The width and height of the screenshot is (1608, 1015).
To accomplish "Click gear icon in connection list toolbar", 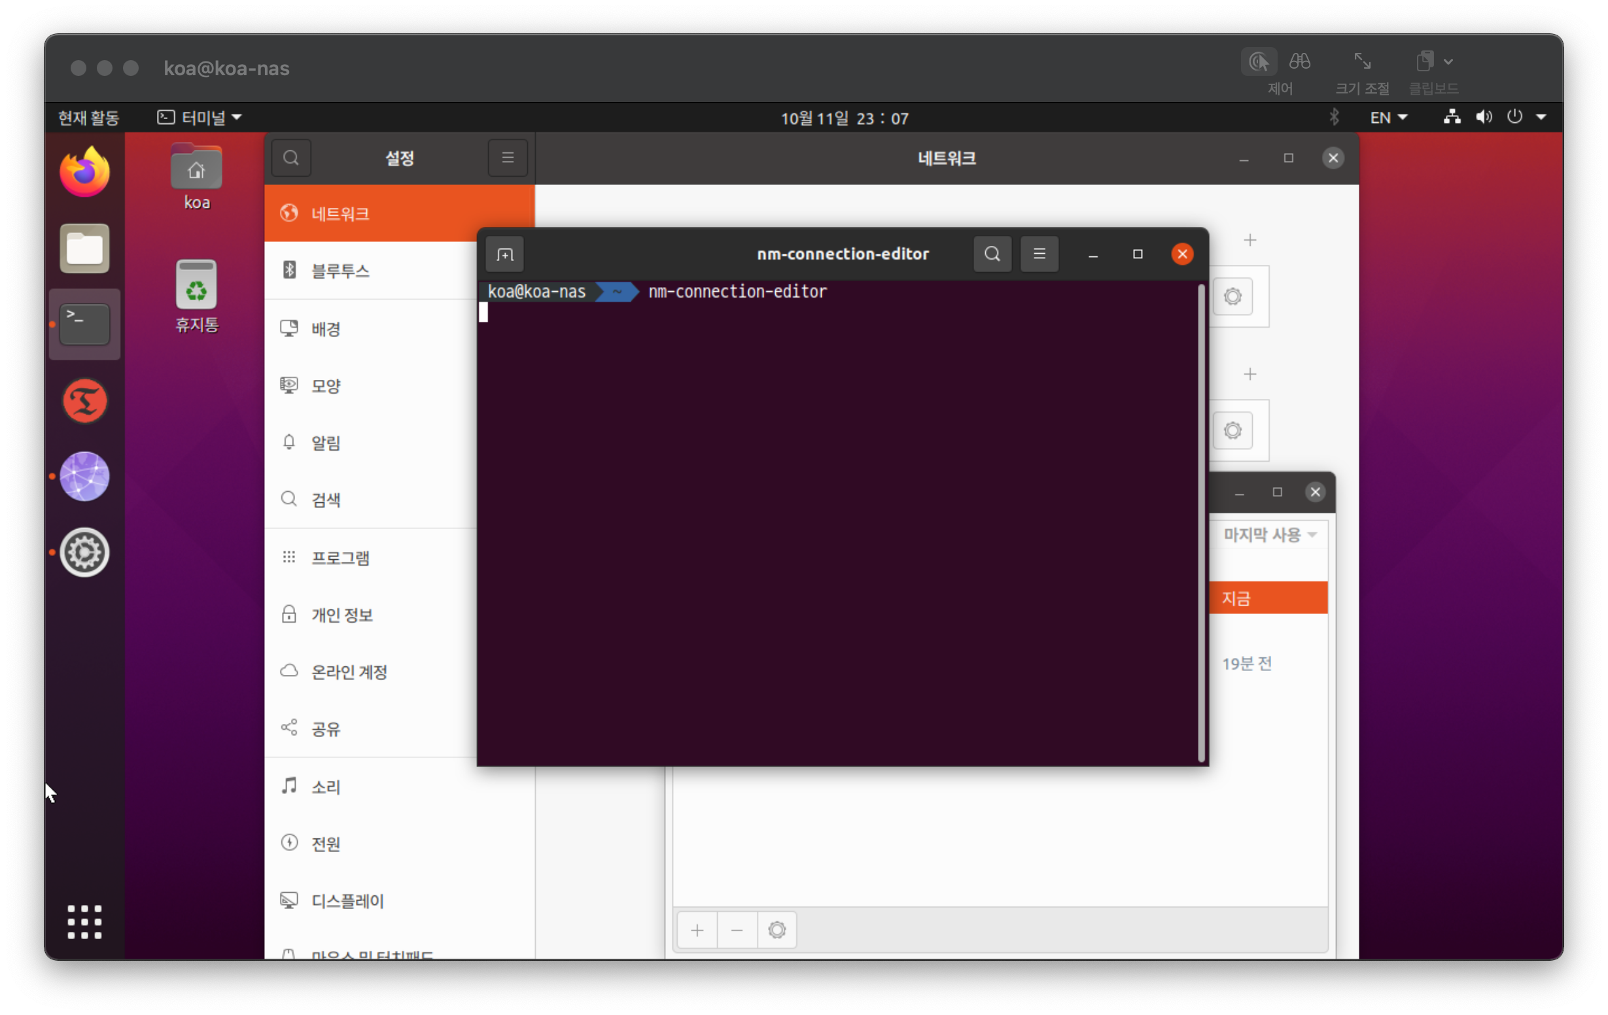I will pyautogui.click(x=777, y=929).
